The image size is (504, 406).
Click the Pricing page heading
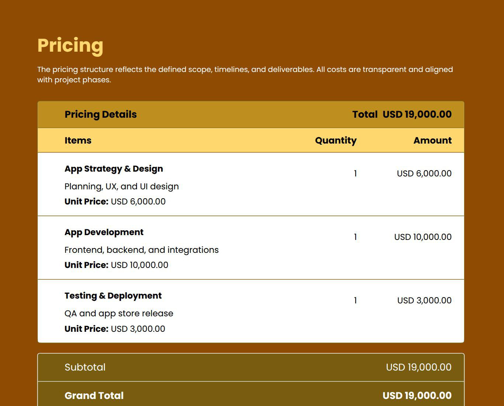pyautogui.click(x=70, y=45)
